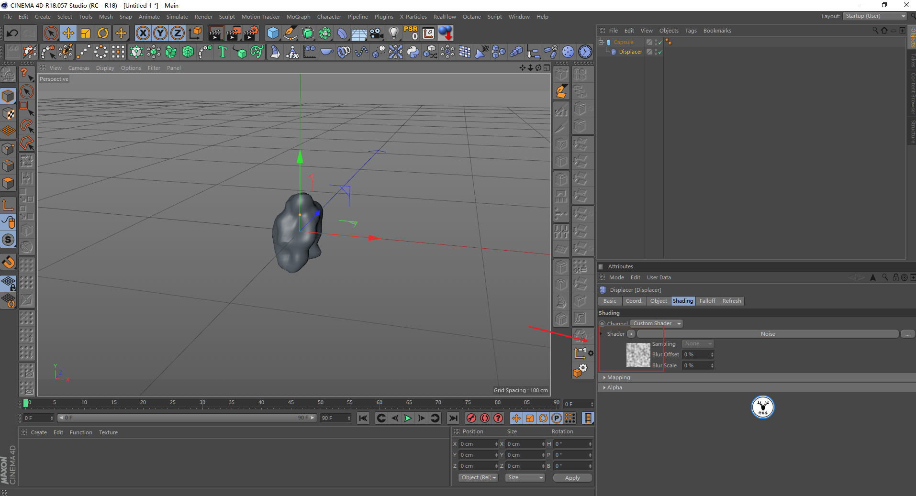The width and height of the screenshot is (916, 496).
Task: Toggle the Capsule enable checkmark
Action: 660,42
